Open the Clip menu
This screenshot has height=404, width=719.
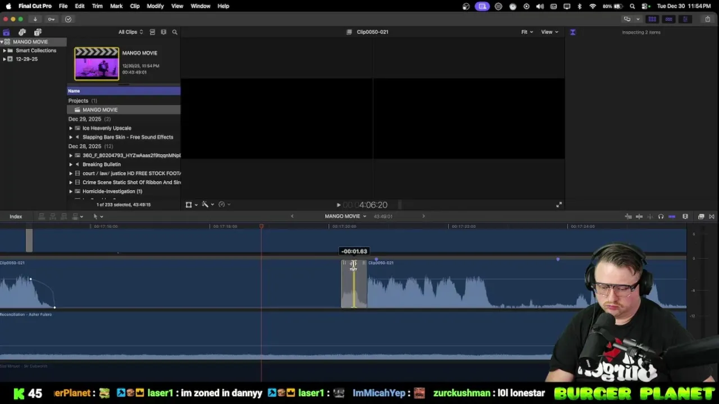click(135, 6)
